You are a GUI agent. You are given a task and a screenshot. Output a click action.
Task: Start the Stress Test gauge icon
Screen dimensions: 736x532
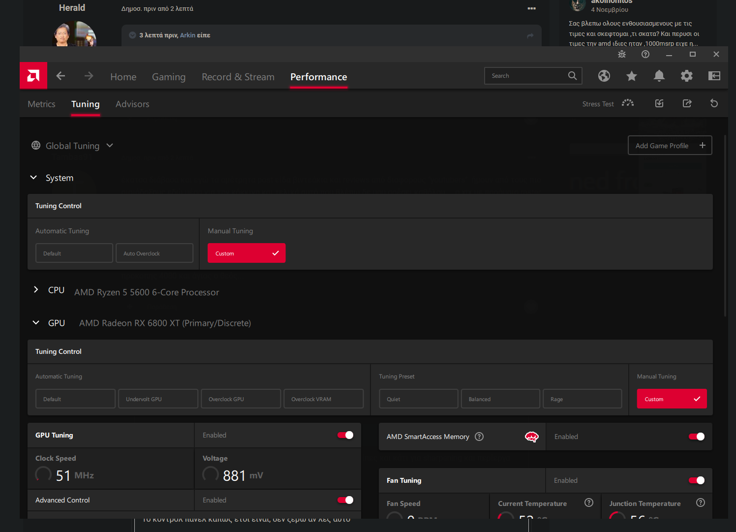click(x=628, y=103)
